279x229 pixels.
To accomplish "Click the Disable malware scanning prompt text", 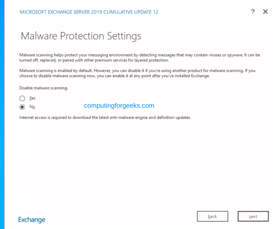I will click(43, 88).
